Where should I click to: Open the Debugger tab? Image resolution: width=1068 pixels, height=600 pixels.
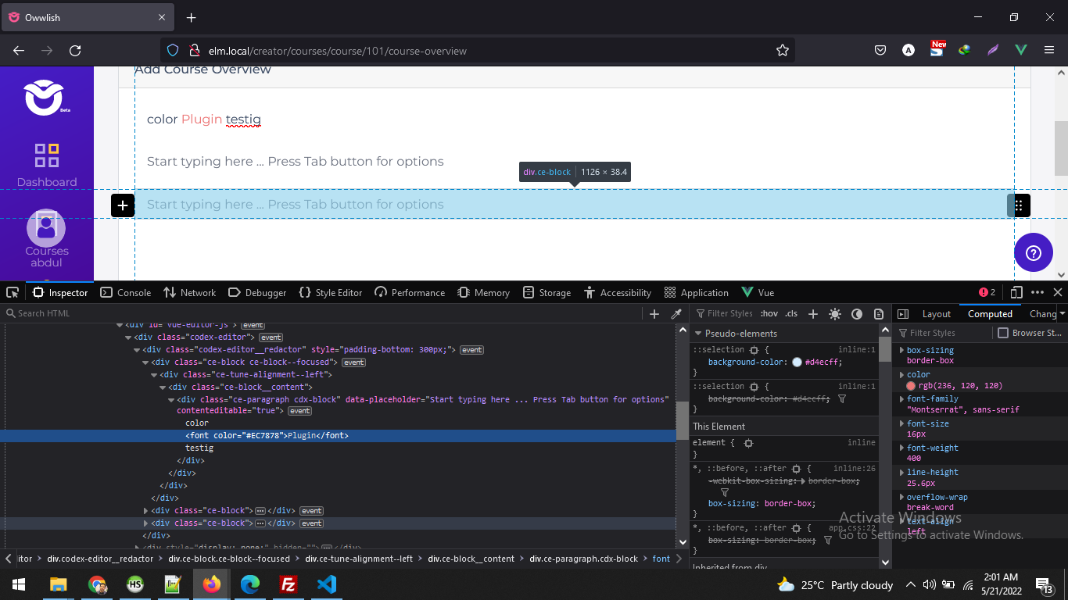click(x=257, y=292)
